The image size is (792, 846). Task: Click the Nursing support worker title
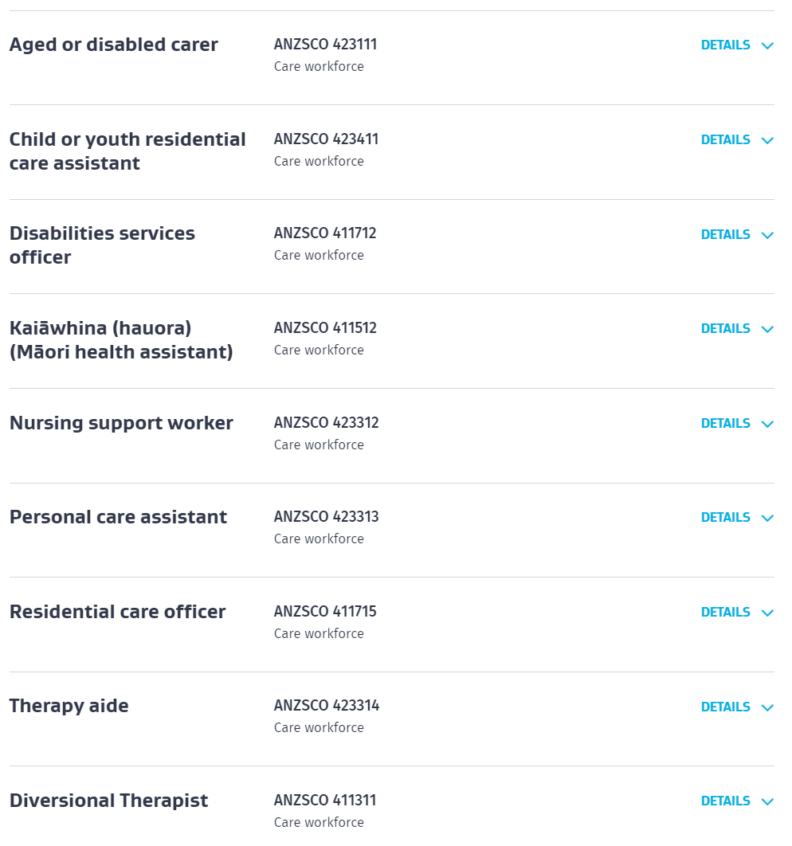[x=121, y=423]
